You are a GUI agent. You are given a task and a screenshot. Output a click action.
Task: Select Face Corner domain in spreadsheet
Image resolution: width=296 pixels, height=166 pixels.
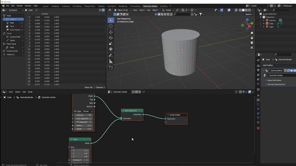pos(13,30)
